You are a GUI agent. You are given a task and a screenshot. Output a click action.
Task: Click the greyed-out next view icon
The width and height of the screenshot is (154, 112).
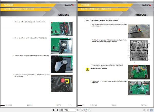90,110
